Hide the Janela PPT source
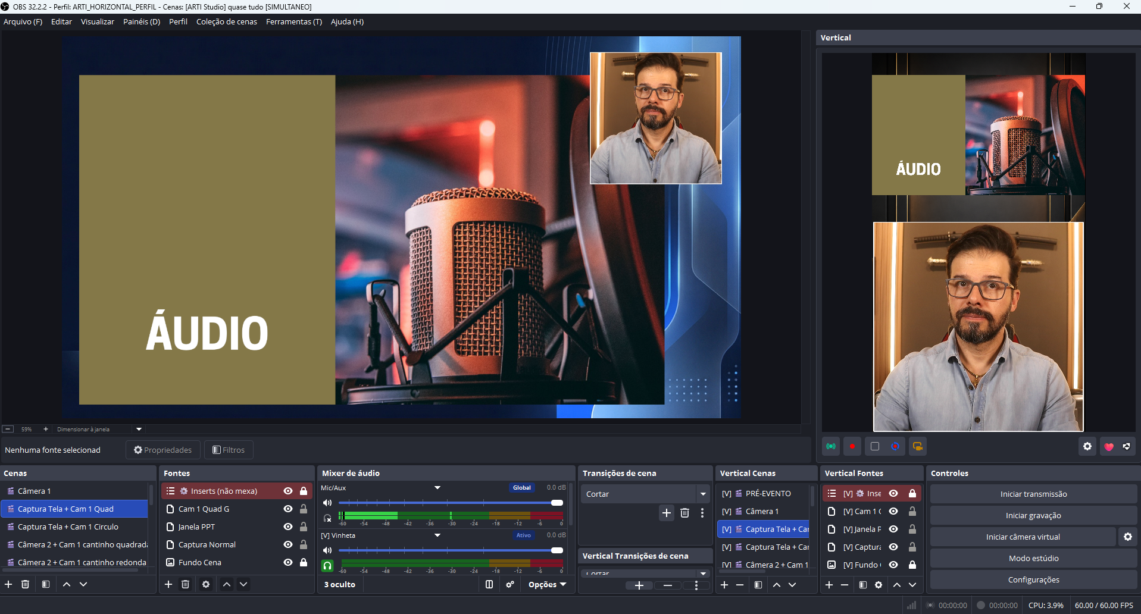Screen dimensions: 1141x614 pos(288,527)
